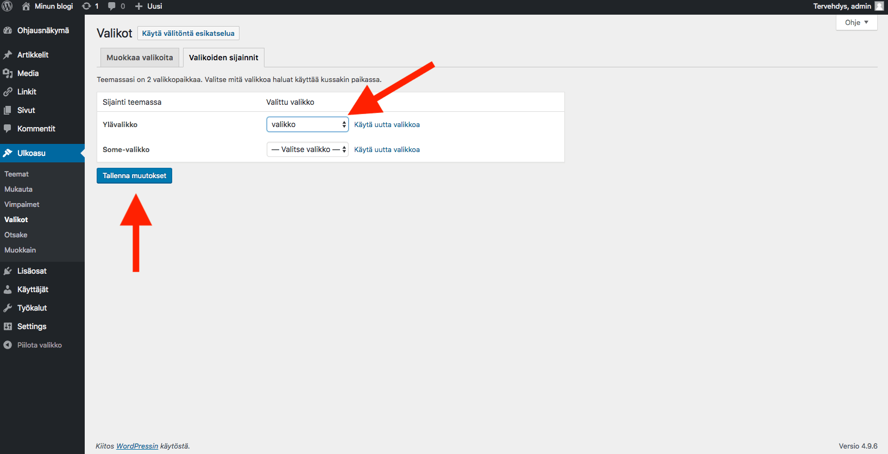The image size is (888, 454).
Task: Open Valikot submenu item
Action: pos(16,219)
